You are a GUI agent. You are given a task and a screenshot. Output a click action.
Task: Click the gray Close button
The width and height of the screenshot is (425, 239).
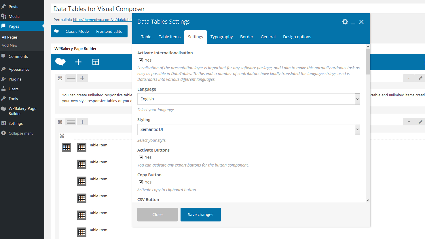[x=158, y=215]
